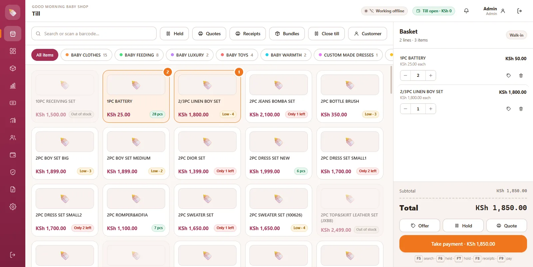Open the dashboard grid icon in sidebar
This screenshot has height=267, width=533.
point(13,51)
